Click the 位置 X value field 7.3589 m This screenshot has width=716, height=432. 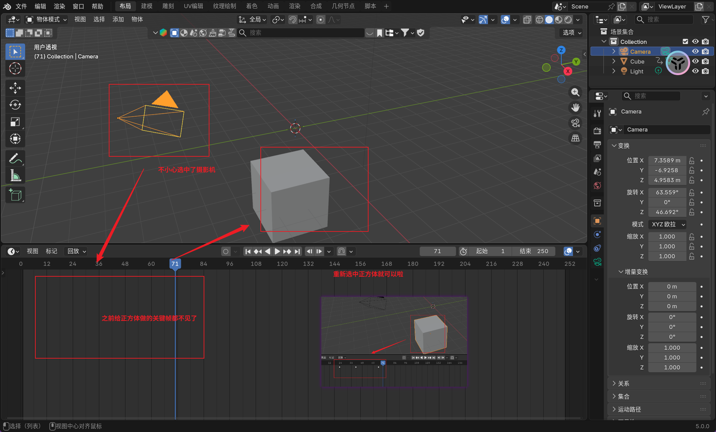[667, 160]
